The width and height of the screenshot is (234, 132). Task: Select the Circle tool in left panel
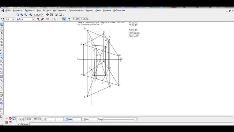point(1,61)
